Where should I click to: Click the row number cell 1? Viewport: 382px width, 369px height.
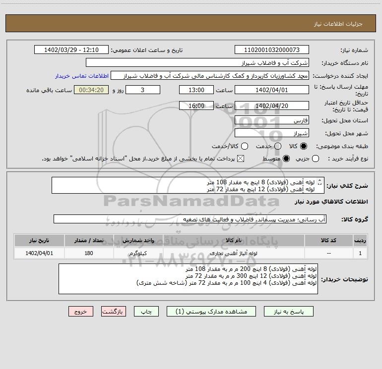click(x=360, y=253)
